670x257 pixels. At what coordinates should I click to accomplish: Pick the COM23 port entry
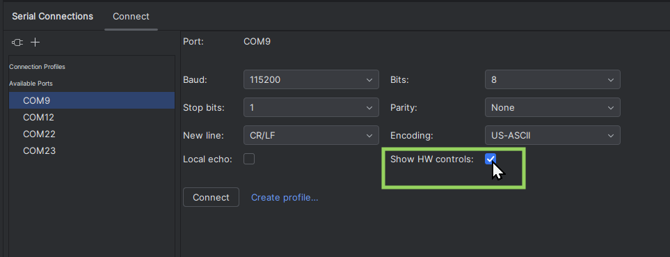pyautogui.click(x=92, y=150)
